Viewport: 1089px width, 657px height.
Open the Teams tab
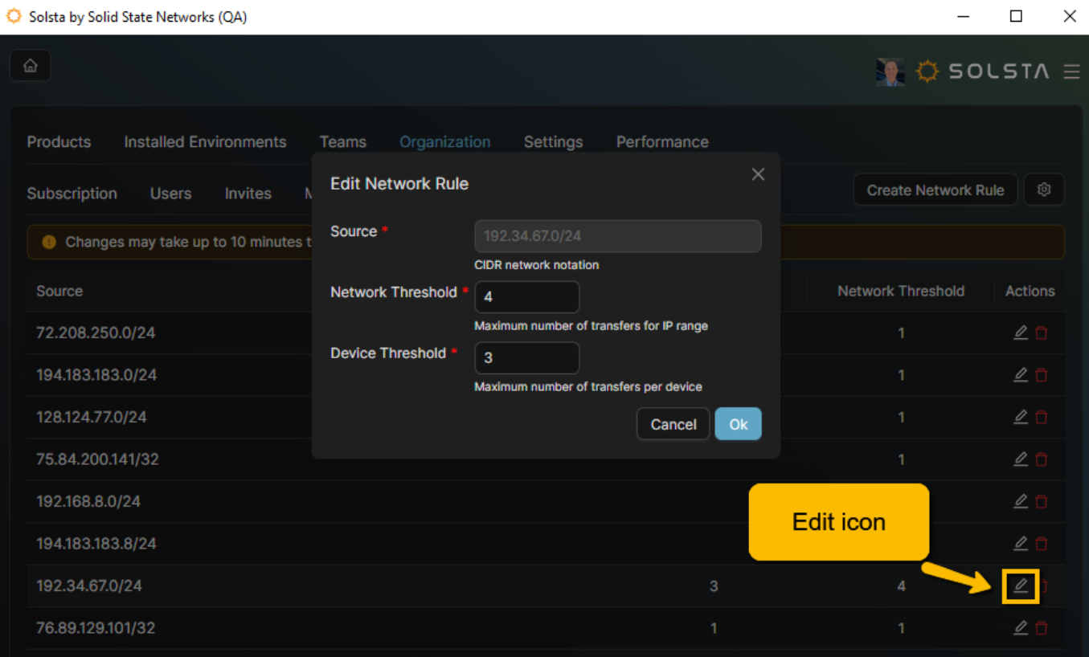(342, 142)
